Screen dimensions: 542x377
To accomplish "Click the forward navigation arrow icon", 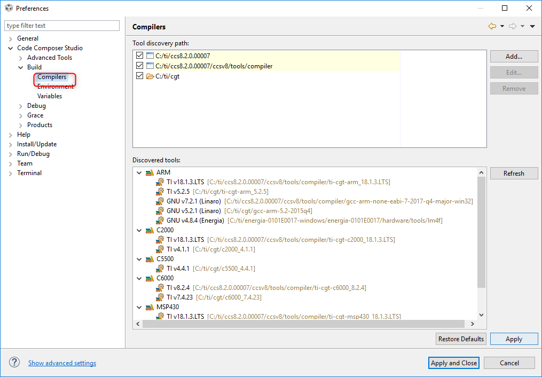I will 513,26.
